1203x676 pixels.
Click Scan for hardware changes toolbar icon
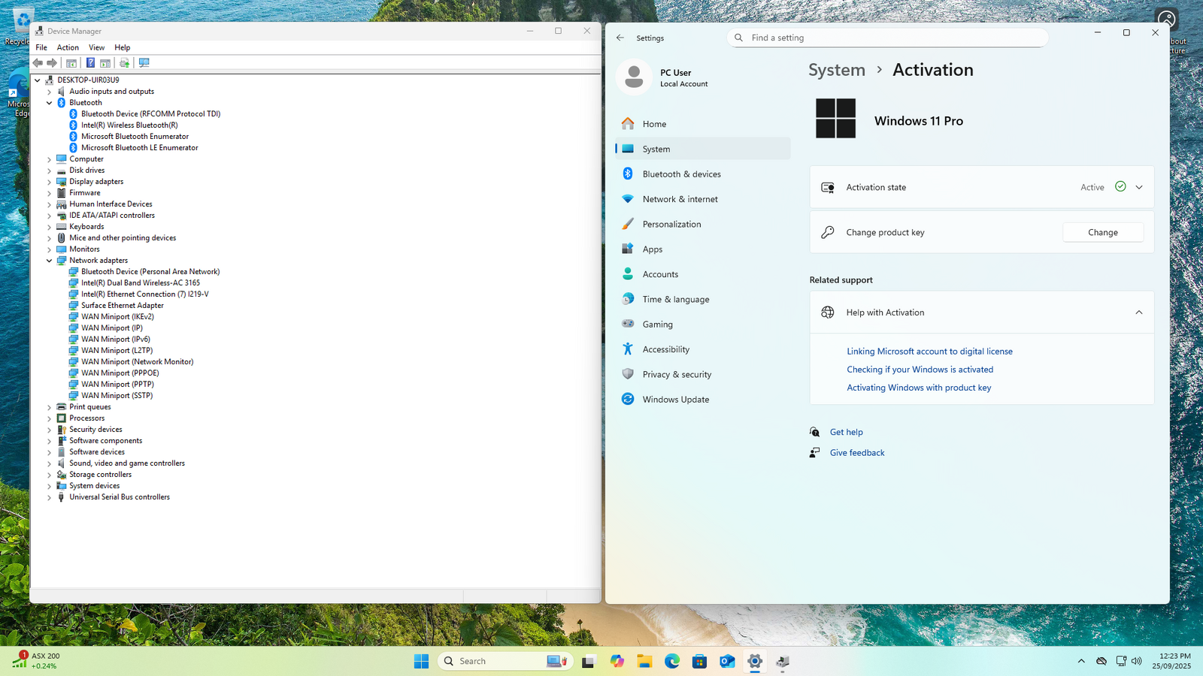tap(144, 63)
